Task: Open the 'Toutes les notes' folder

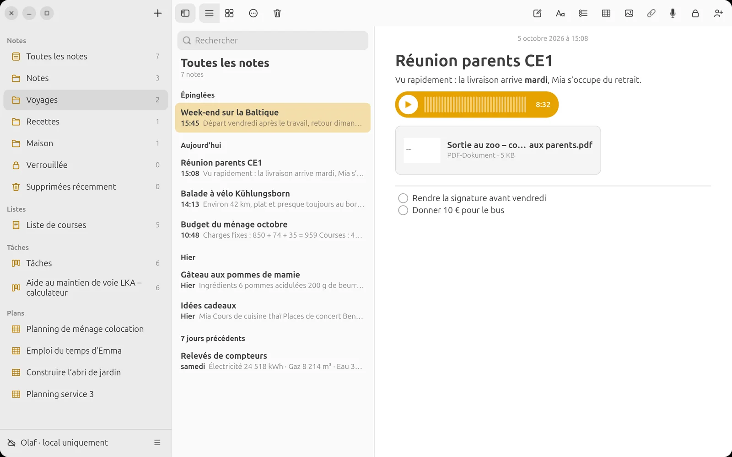Action: coord(86,57)
